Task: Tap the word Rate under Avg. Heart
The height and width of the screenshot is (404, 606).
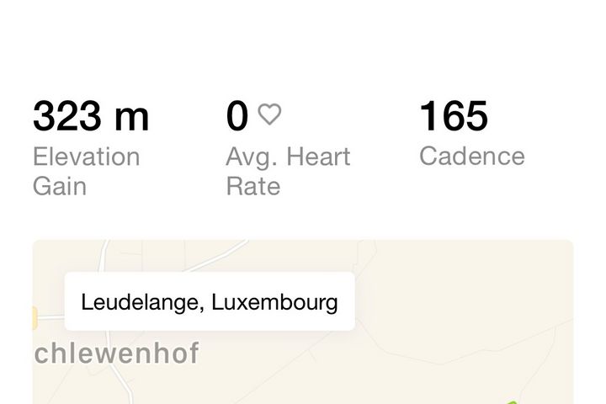Action: pyautogui.click(x=253, y=186)
